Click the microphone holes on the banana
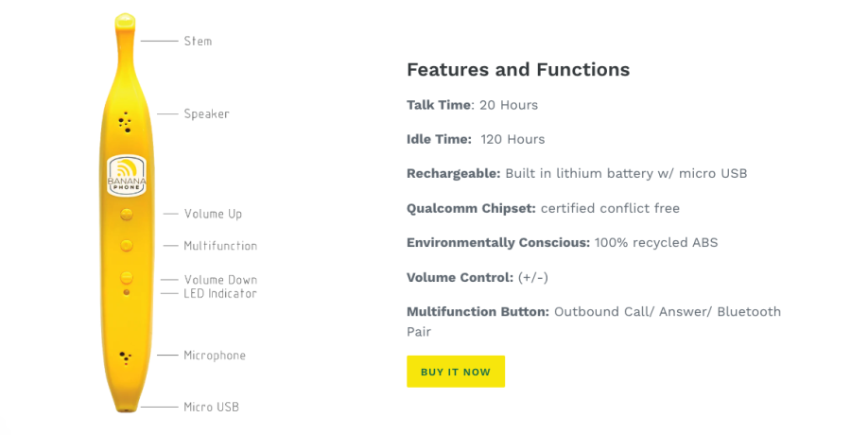The image size is (851, 435). point(125,357)
